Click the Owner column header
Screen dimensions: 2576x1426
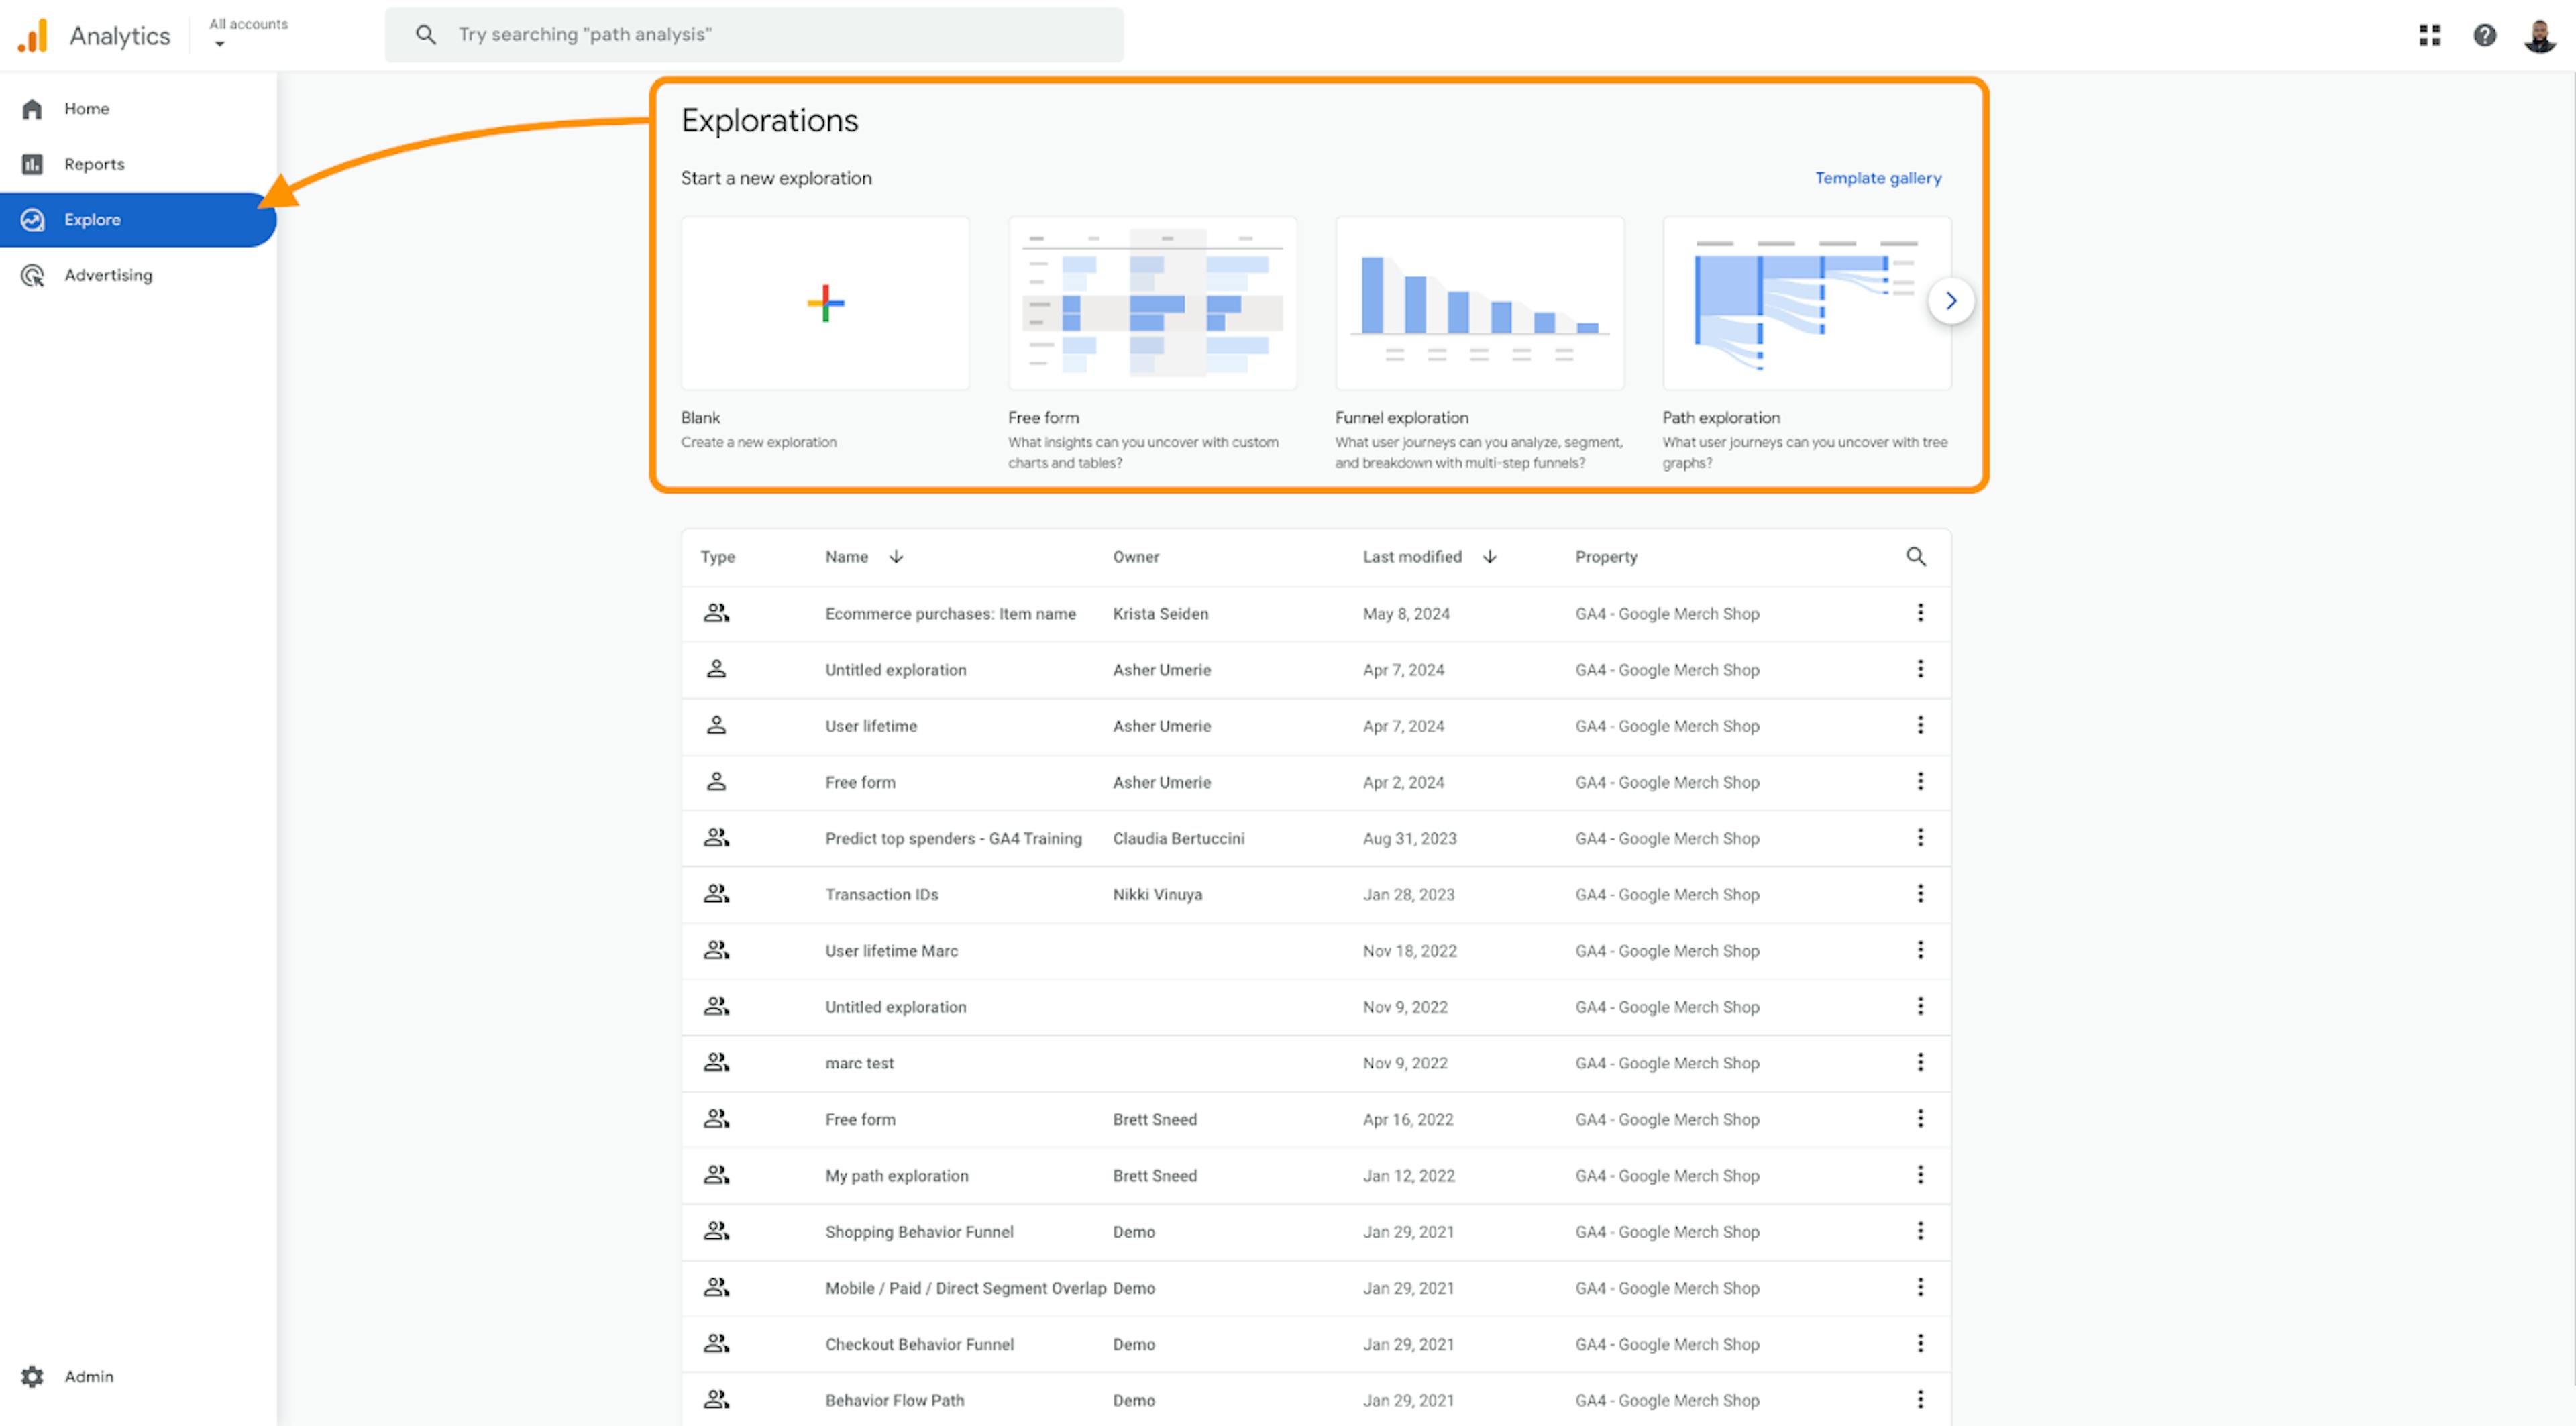point(1136,557)
